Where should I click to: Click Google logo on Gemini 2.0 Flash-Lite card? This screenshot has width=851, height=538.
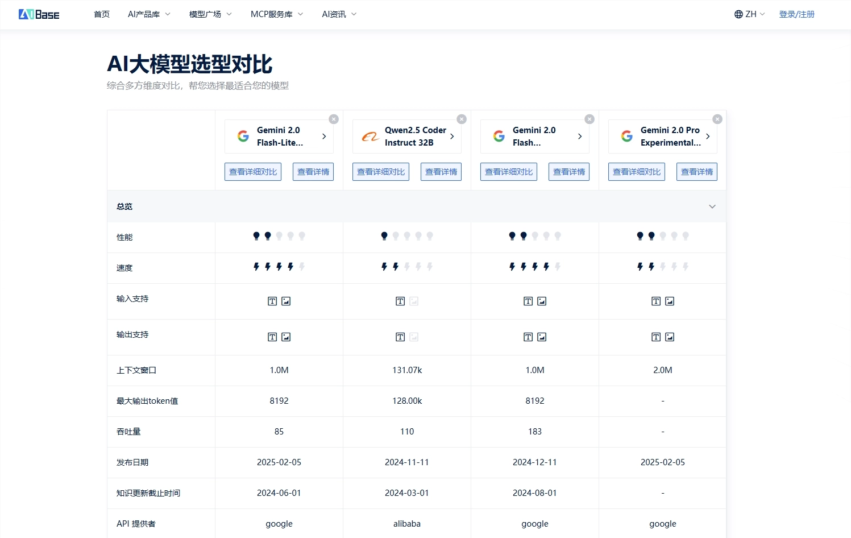pos(243,136)
